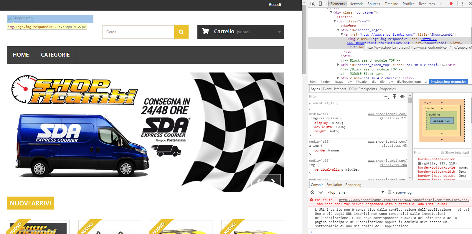
Task: Open the animation controls diamond icon
Action: (402, 96)
